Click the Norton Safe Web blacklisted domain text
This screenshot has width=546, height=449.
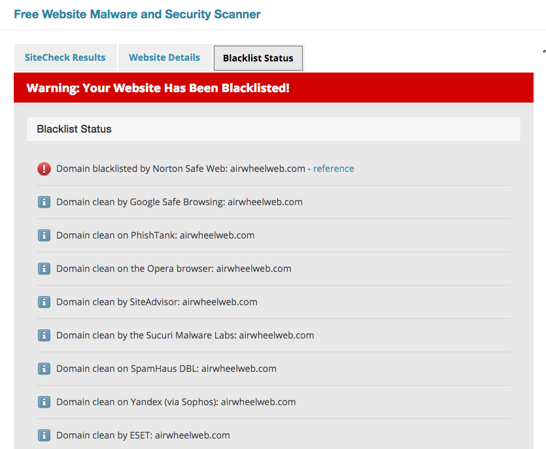pos(180,169)
